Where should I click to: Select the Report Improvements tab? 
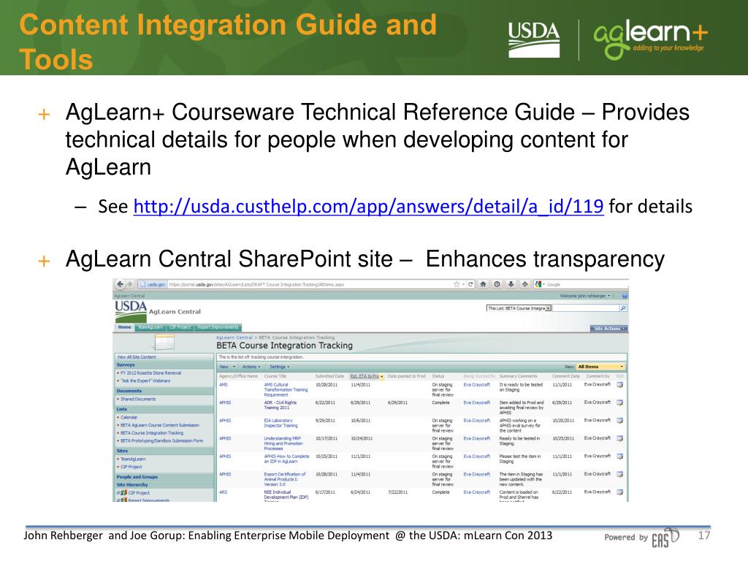[x=218, y=327]
